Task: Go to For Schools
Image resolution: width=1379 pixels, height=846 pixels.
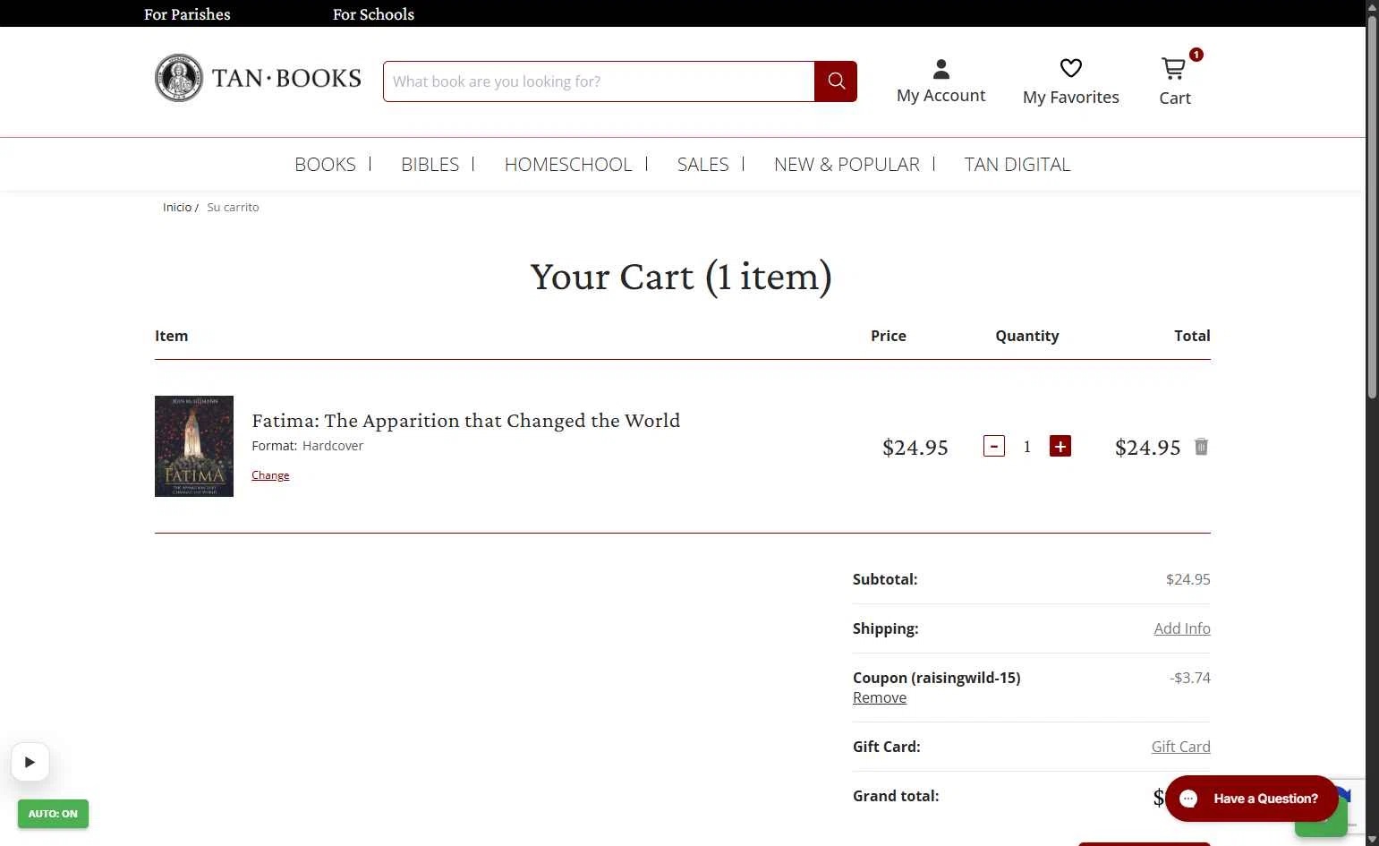Action: click(x=373, y=14)
